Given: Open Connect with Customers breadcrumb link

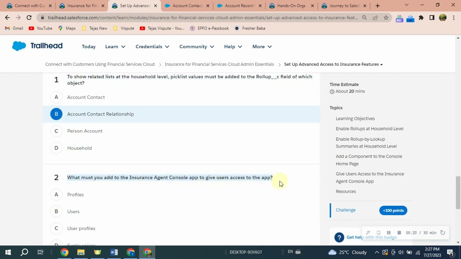Looking at the screenshot, I should 100,64.
